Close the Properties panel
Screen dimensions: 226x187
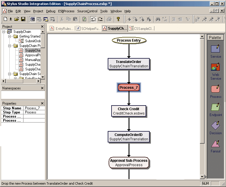(x=42, y=103)
